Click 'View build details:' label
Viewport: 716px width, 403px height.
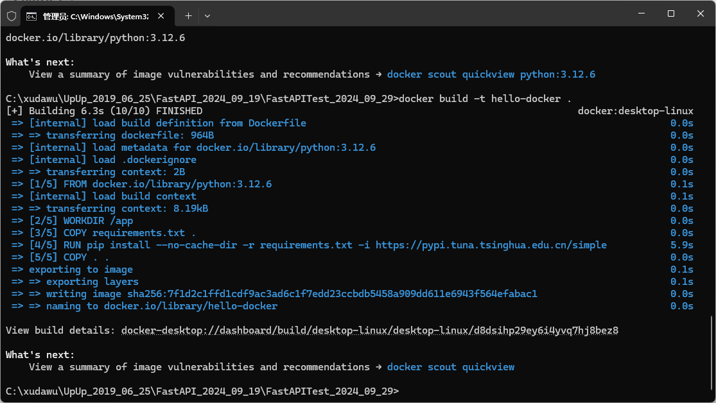pos(61,330)
